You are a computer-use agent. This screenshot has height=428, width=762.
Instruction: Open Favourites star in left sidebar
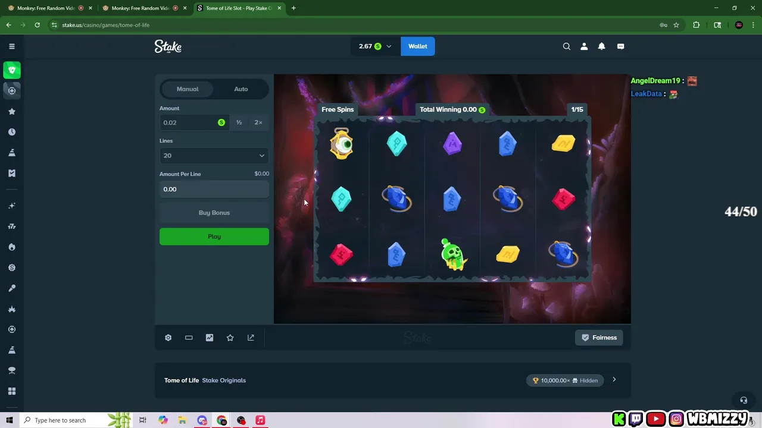(12, 111)
